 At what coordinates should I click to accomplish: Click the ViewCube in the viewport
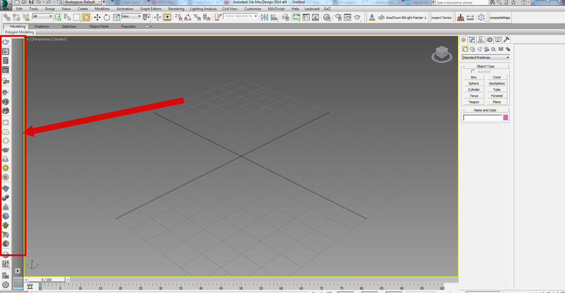[442, 54]
